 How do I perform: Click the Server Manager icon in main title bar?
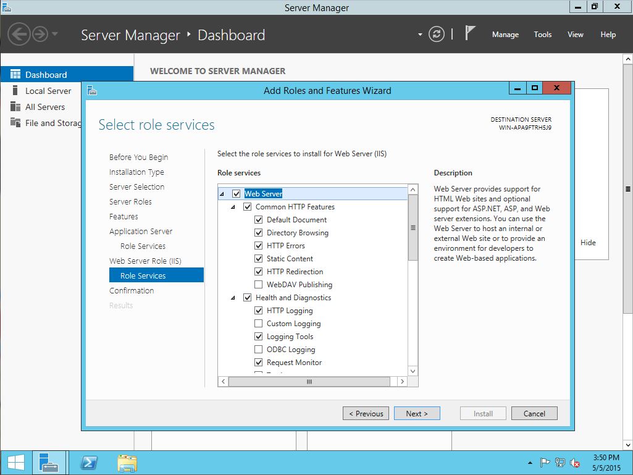pyautogui.click(x=6, y=7)
